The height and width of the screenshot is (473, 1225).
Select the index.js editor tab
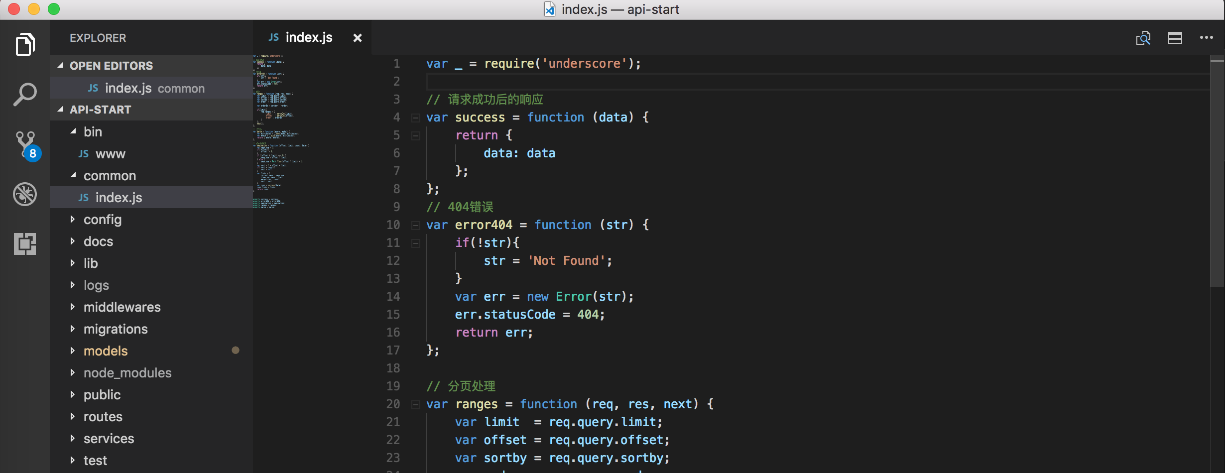click(x=309, y=38)
